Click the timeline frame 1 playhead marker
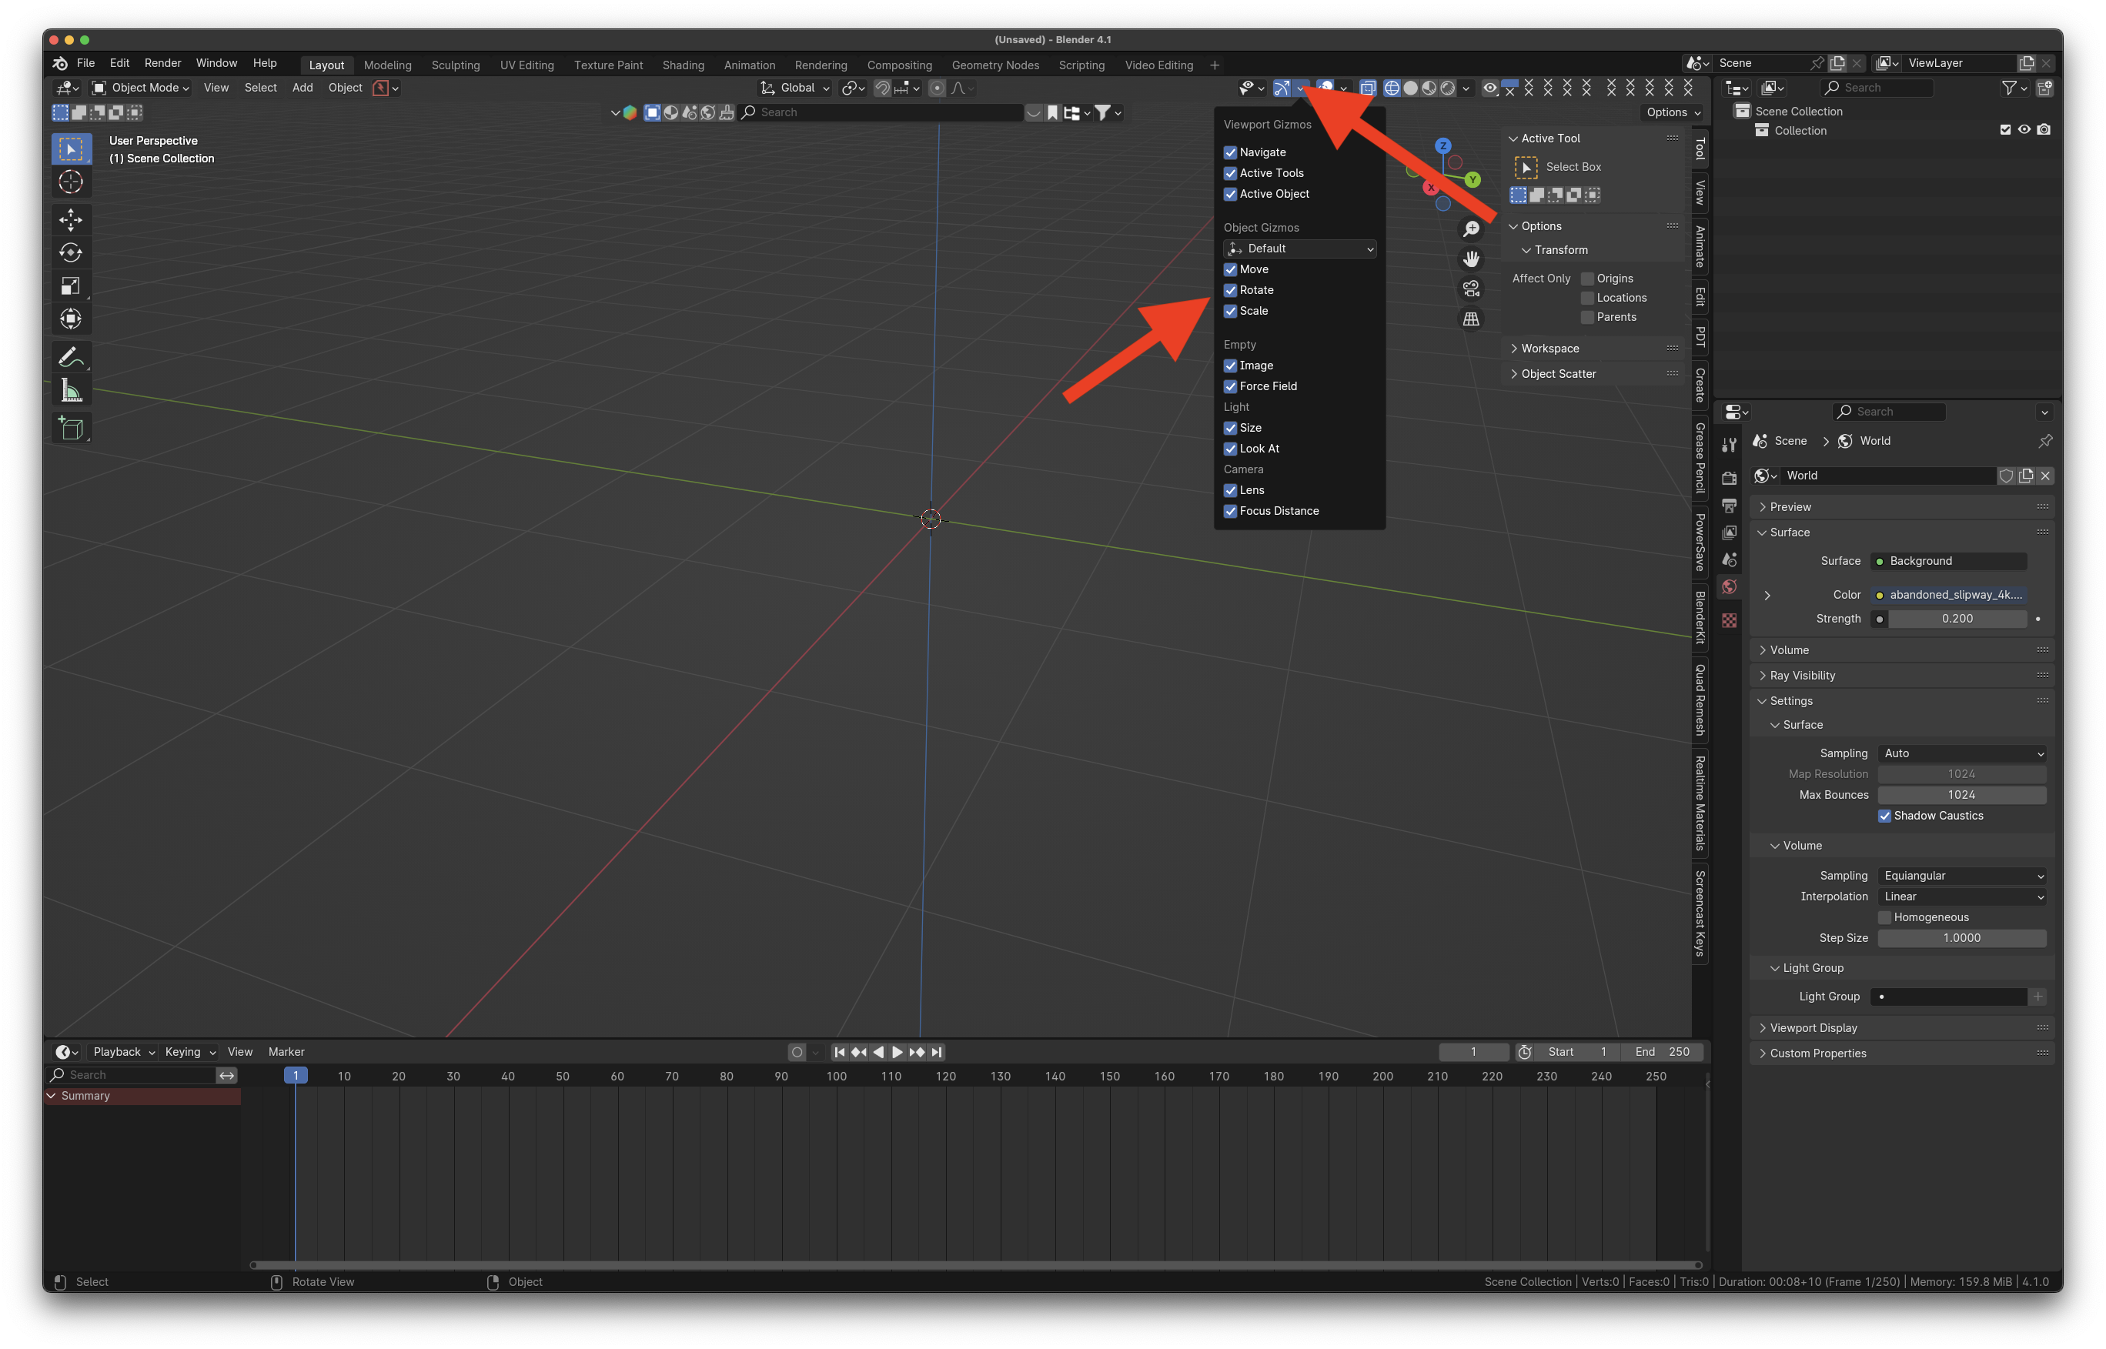The width and height of the screenshot is (2106, 1349). pos(296,1076)
